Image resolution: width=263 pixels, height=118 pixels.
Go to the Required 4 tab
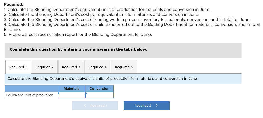click(x=97, y=67)
